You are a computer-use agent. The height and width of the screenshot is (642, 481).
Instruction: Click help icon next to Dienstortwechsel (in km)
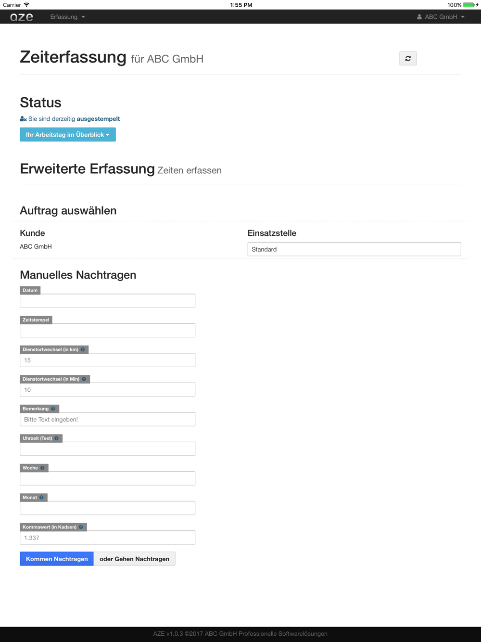point(83,349)
